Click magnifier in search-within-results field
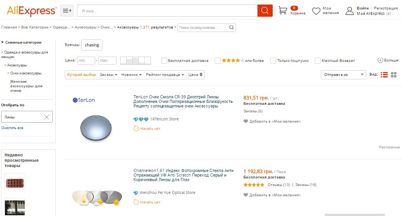This screenshot has height=216, width=402. [x=231, y=27]
